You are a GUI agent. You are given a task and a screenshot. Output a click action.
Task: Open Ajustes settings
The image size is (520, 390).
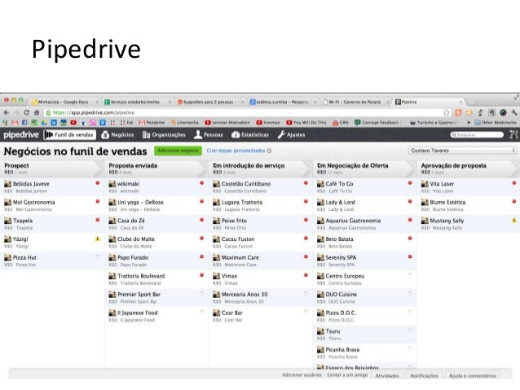pos(291,135)
